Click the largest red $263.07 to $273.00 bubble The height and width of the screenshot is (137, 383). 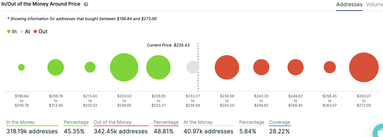364,67
